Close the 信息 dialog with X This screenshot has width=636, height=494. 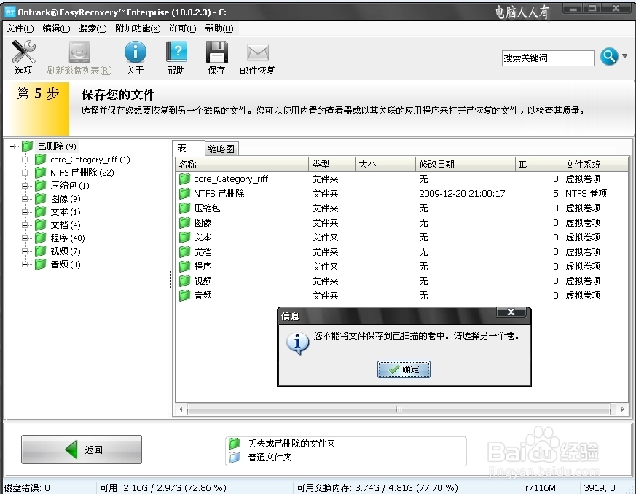click(x=511, y=312)
